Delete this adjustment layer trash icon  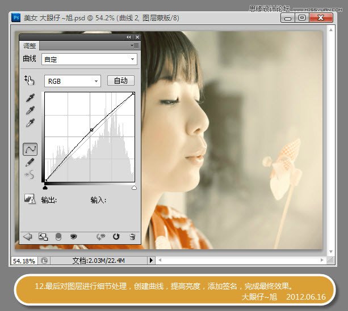[132, 237]
